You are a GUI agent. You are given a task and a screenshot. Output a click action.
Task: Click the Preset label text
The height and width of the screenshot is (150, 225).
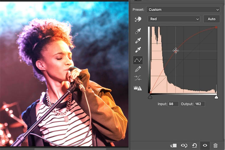(x=138, y=10)
